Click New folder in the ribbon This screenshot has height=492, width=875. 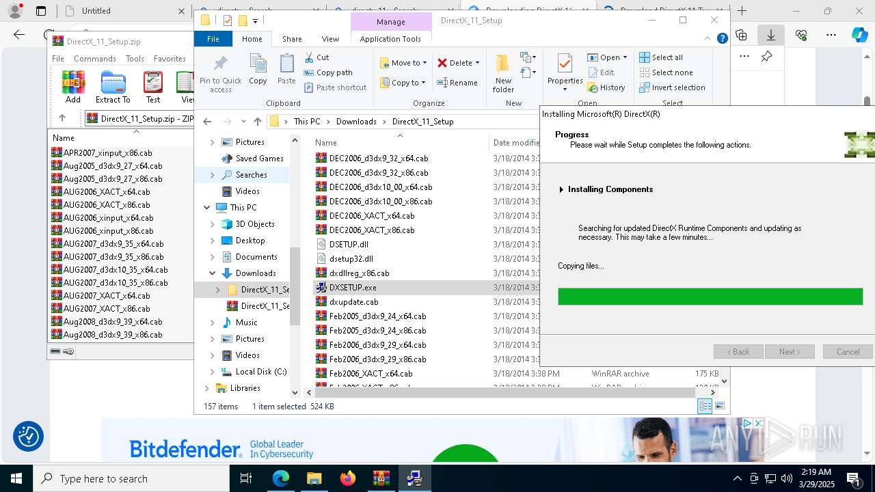tap(503, 74)
